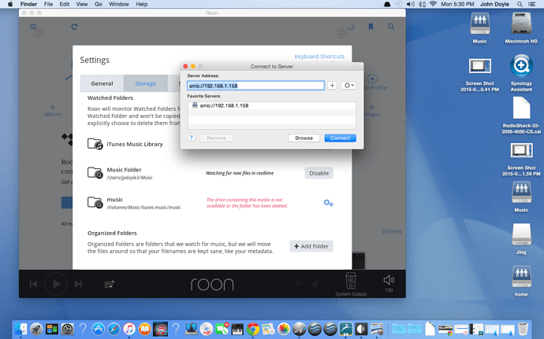Screen dimensions: 544x339
Task: Click the heart favorite icon in Roon
Action: click(x=298, y=284)
